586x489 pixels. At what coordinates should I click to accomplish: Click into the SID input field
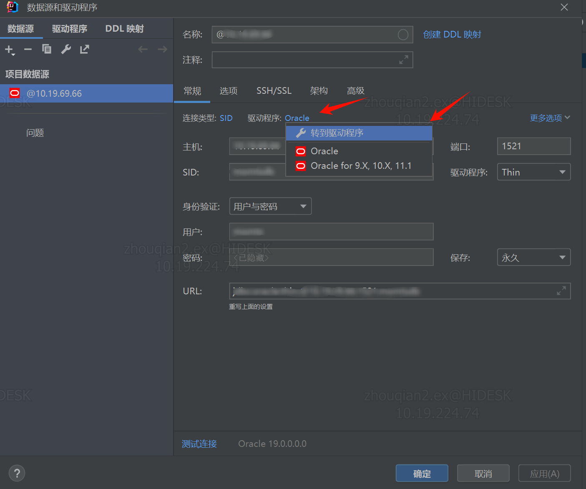pos(257,172)
